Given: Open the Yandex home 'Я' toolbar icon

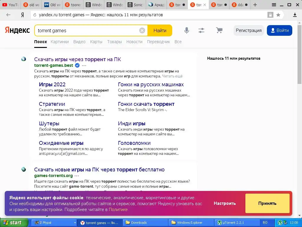Looking at the screenshot, I should click(x=22, y=15).
